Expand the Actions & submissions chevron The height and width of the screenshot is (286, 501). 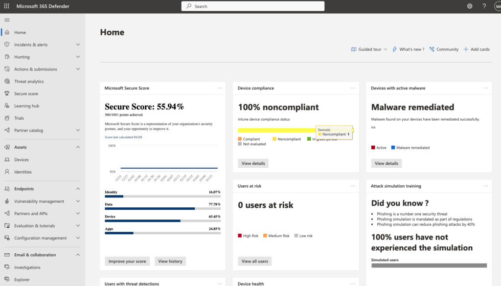point(78,69)
